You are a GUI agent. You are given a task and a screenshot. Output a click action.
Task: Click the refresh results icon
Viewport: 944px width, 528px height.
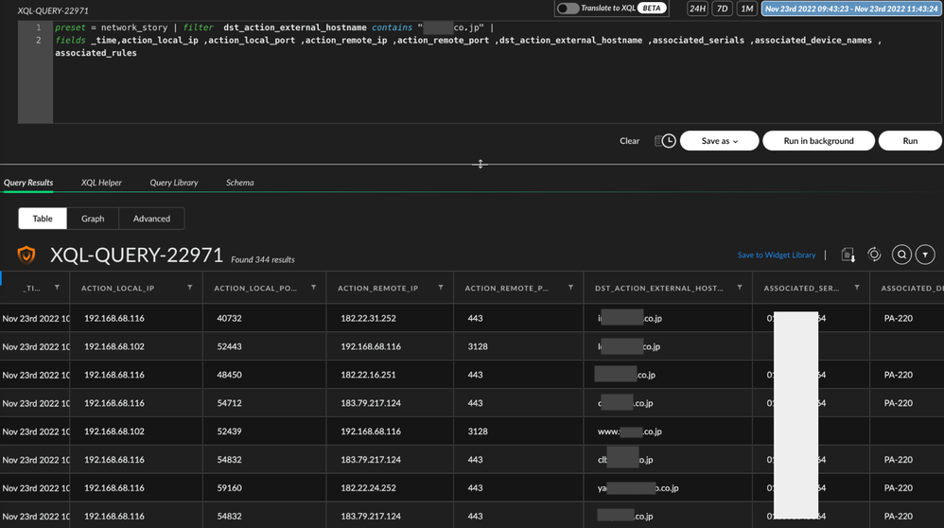tap(874, 255)
